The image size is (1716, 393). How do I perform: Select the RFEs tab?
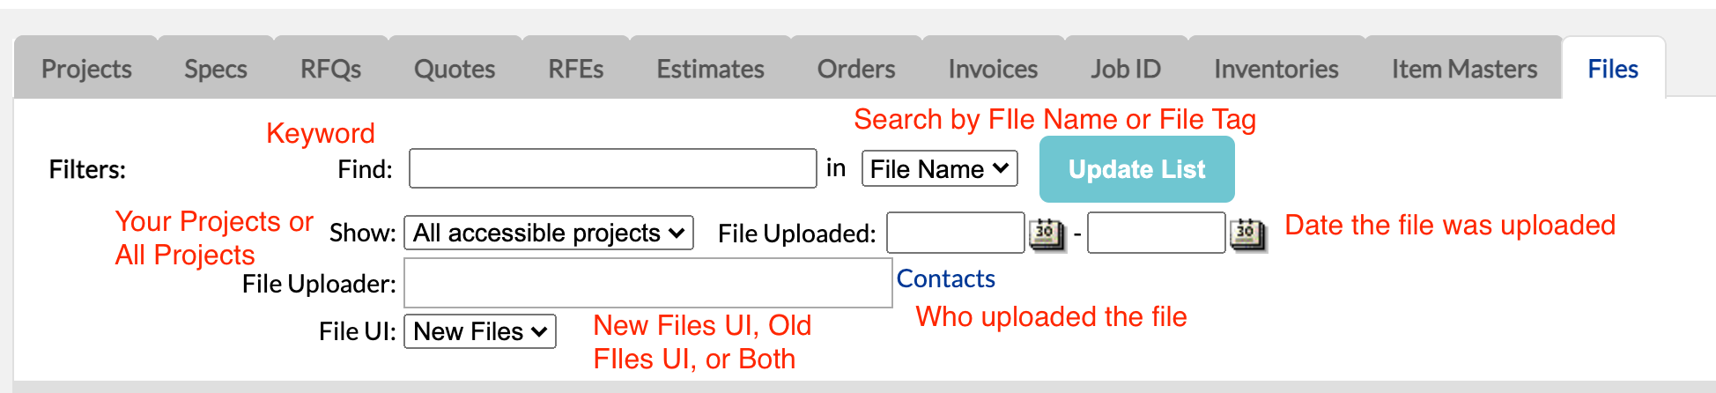point(576,68)
